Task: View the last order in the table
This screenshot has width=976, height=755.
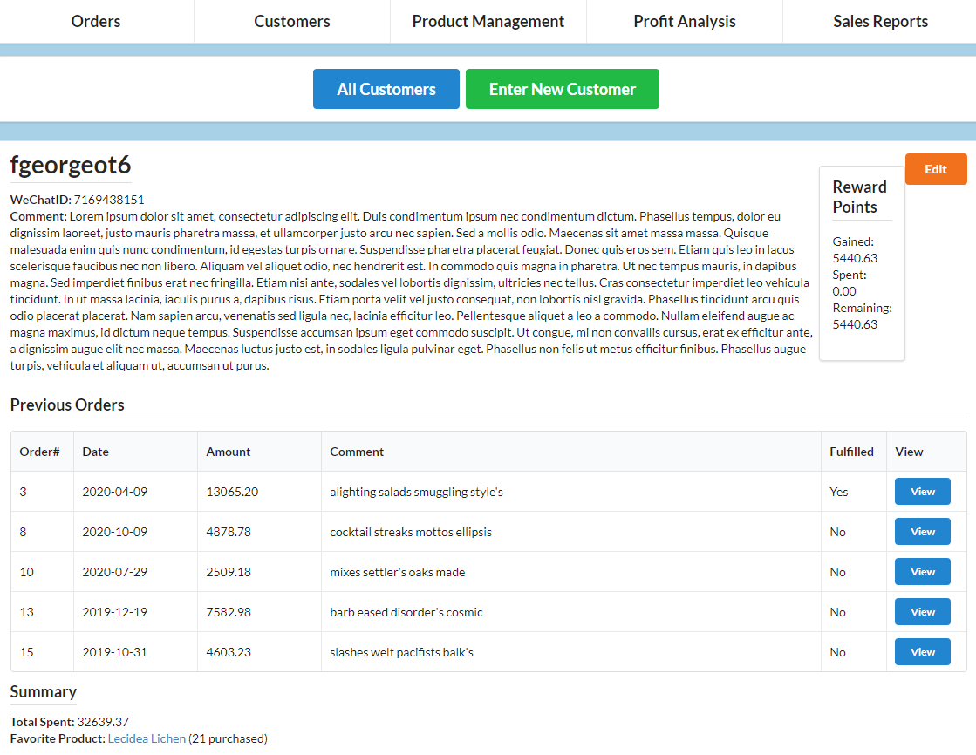Action: pyautogui.click(x=922, y=651)
